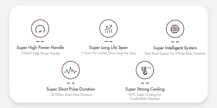Click the 1200W High Power Handle description
Viewport: 217px width, 108px height.
point(40,53)
